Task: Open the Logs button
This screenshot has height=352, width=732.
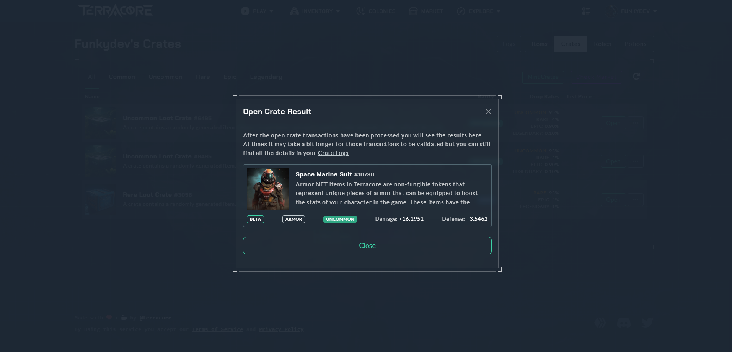Action: point(509,44)
